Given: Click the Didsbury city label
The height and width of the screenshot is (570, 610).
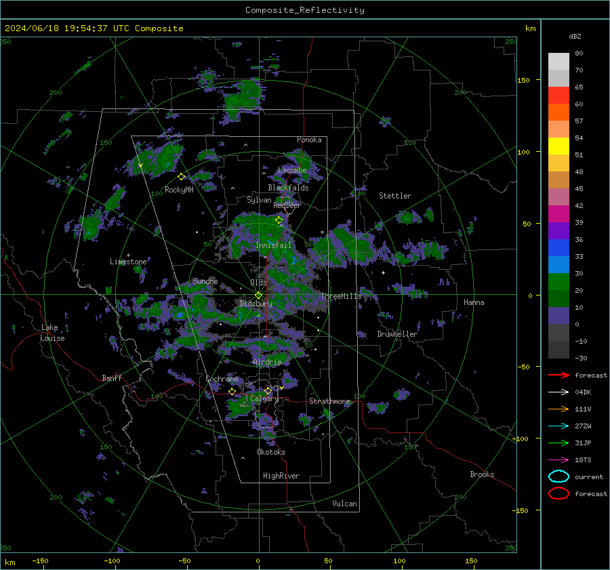Looking at the screenshot, I should [x=256, y=304].
